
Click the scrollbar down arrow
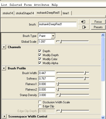pos(103,118)
